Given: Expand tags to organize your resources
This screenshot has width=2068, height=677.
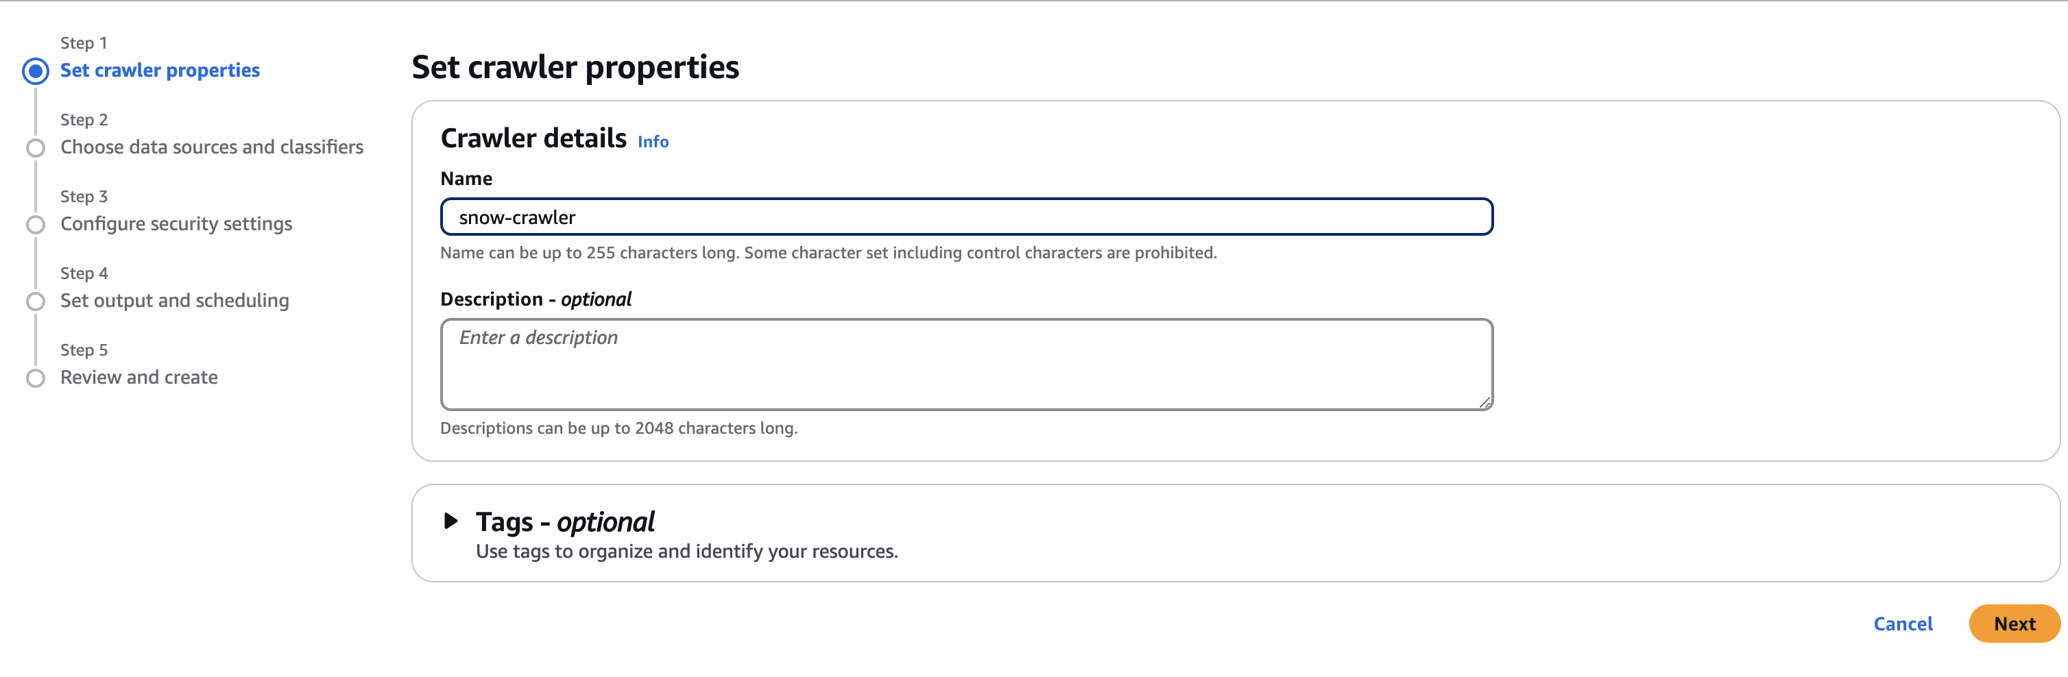Looking at the screenshot, I should (564, 521).
